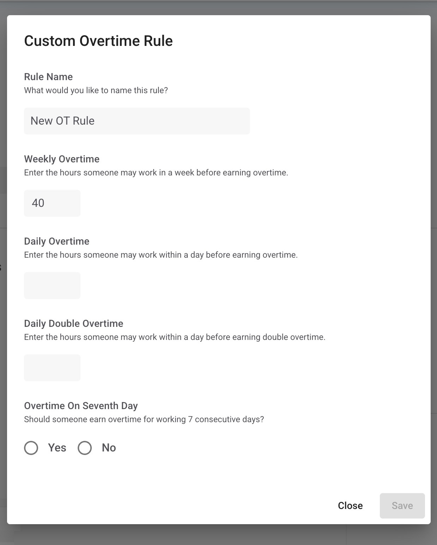
Task: Click the Weekly Overtime heading label
Action: pos(62,159)
